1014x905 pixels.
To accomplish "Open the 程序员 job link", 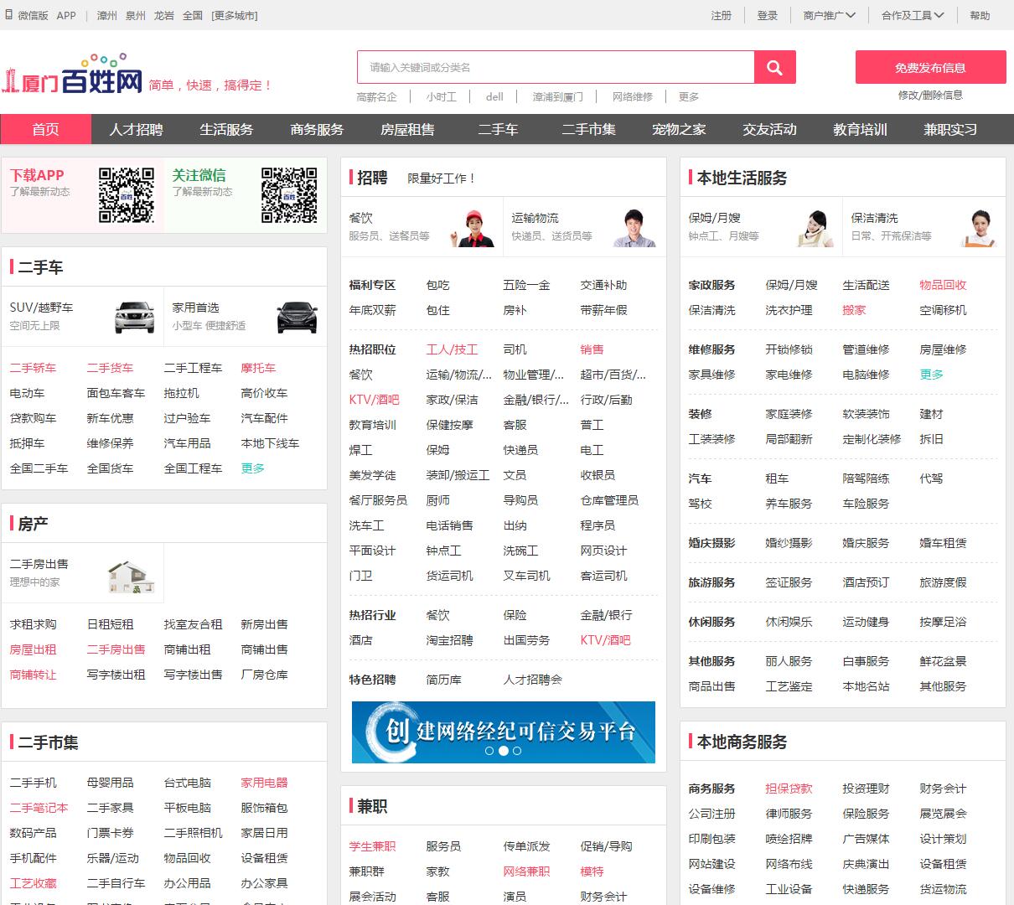I will pos(598,525).
